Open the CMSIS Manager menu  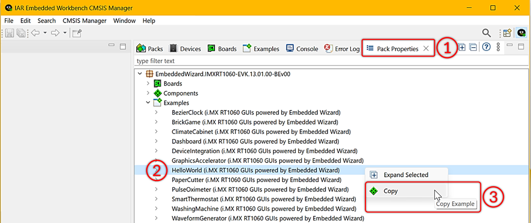pyautogui.click(x=84, y=21)
